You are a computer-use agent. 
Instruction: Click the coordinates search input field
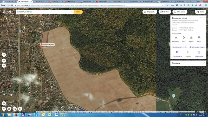coord(43,12)
